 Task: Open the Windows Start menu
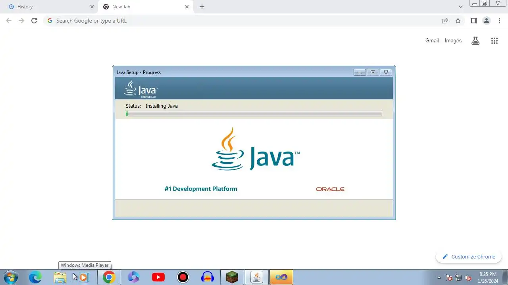(10, 277)
